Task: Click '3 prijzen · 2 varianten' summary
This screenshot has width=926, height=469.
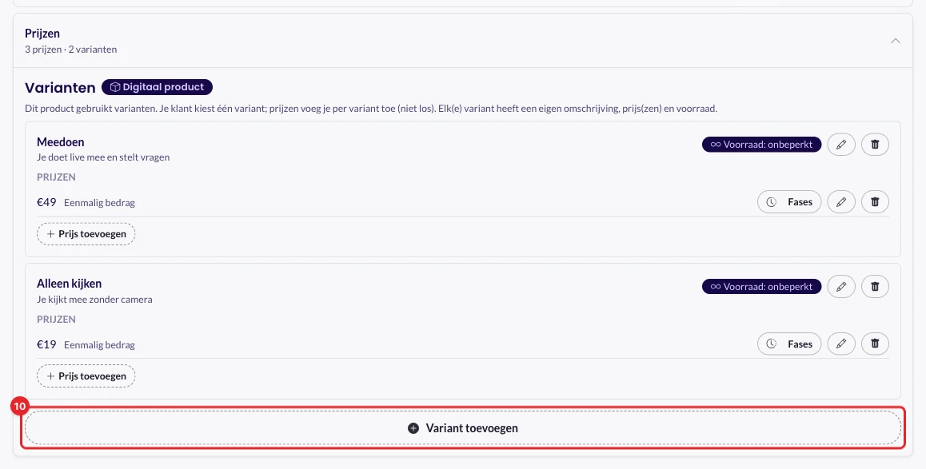Action: pyautogui.click(x=71, y=50)
